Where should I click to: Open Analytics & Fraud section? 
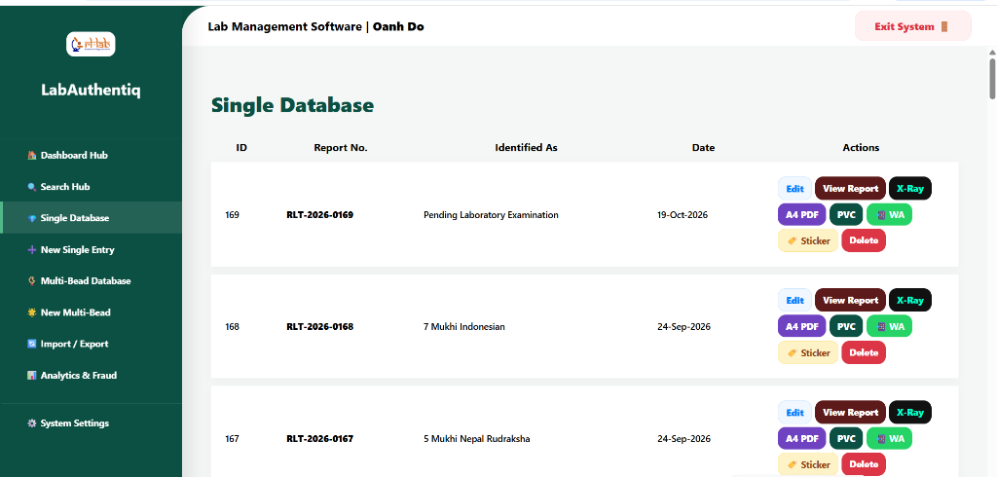(x=91, y=375)
